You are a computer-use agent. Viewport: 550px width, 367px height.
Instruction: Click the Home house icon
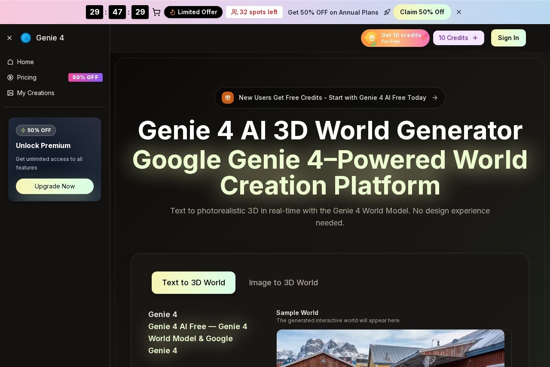pyautogui.click(x=10, y=62)
